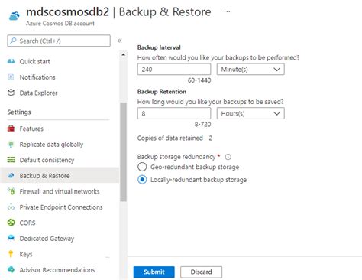
Task: Discard the backup changes
Action: coord(201,272)
